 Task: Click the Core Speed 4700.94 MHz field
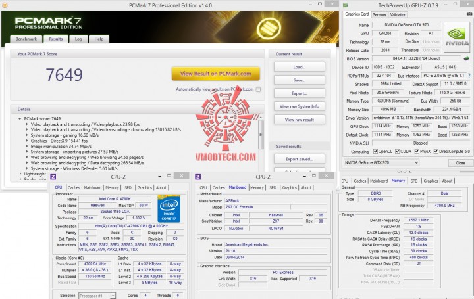click(95, 264)
